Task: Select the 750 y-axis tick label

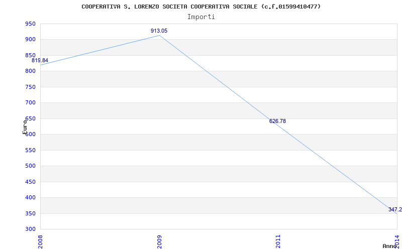Action: tap(30, 87)
